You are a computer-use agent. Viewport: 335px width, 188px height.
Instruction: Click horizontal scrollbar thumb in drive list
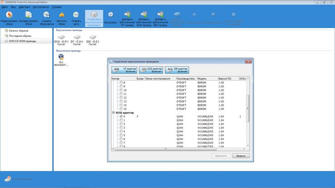click(166, 149)
